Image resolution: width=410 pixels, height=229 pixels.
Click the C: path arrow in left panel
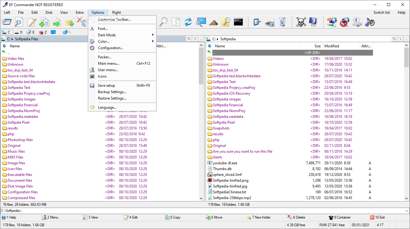[12, 39]
